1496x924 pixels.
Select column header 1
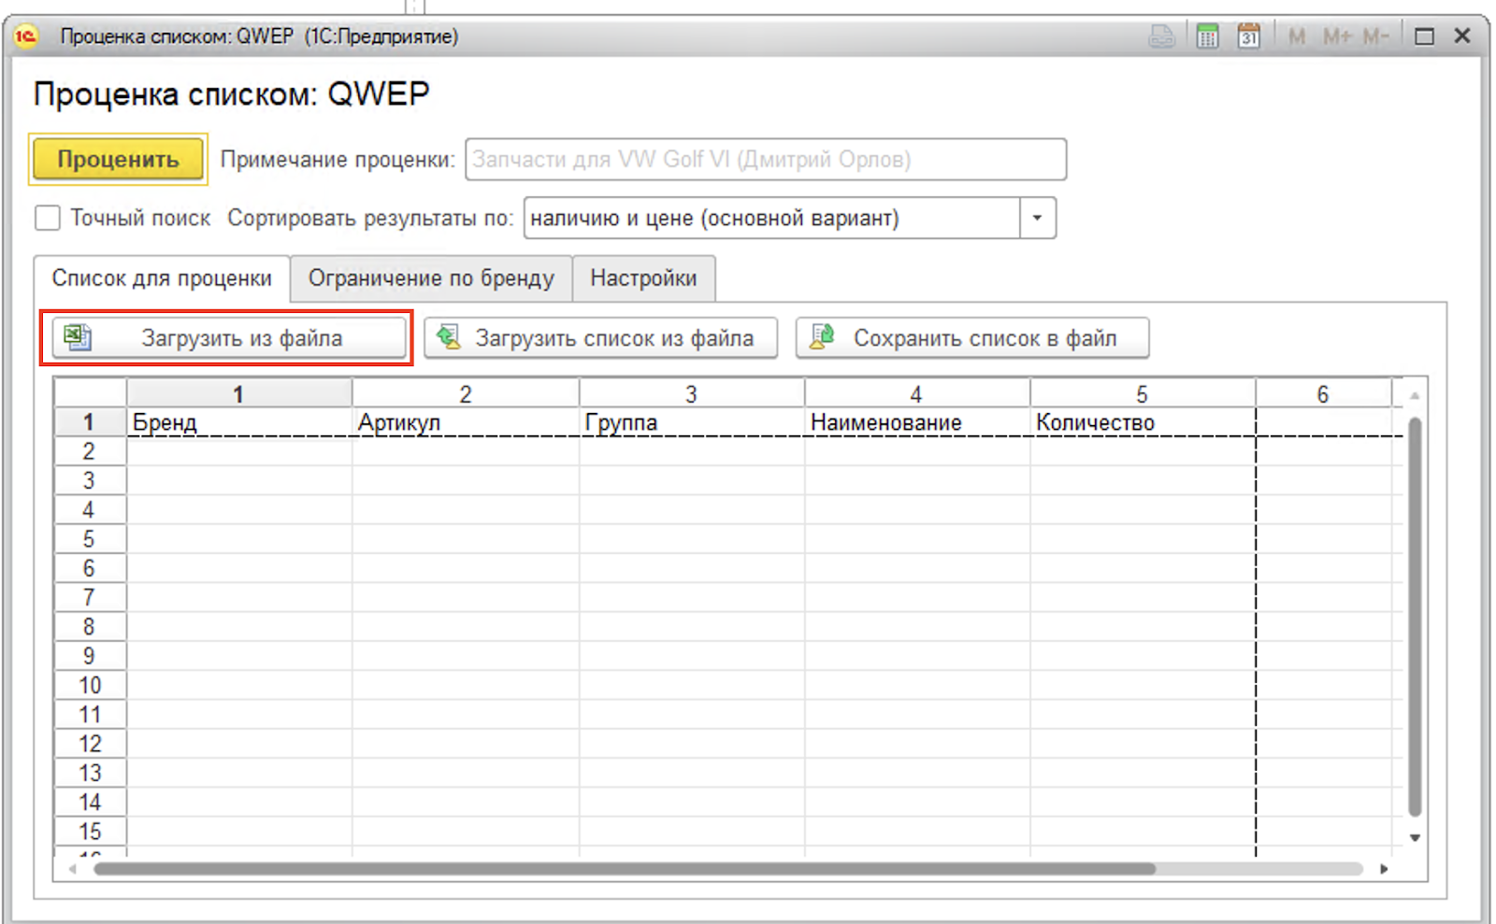click(238, 394)
